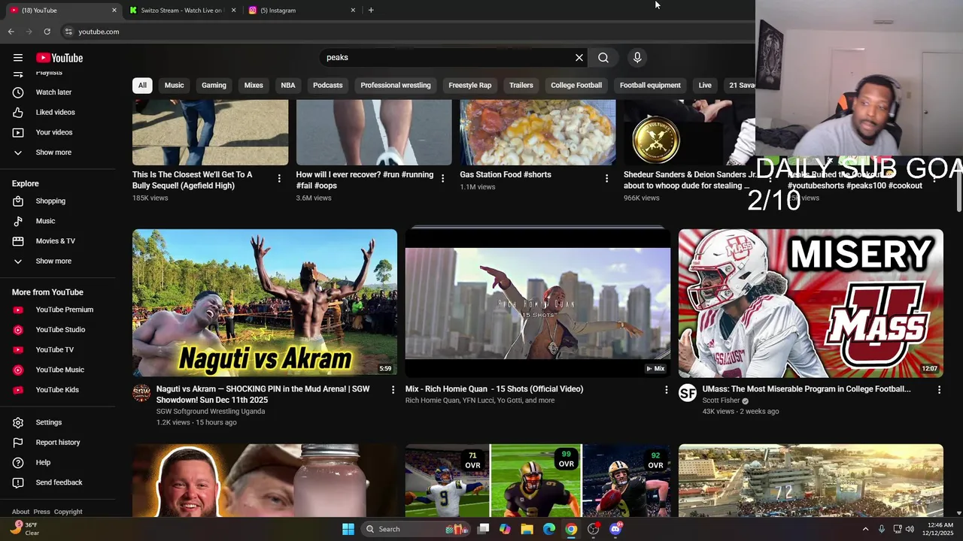The width and height of the screenshot is (963, 541).
Task: Select the Podcasts filter chip
Action: [327, 85]
